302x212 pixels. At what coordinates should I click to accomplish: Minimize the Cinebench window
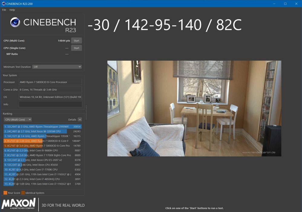[x=274, y=4]
